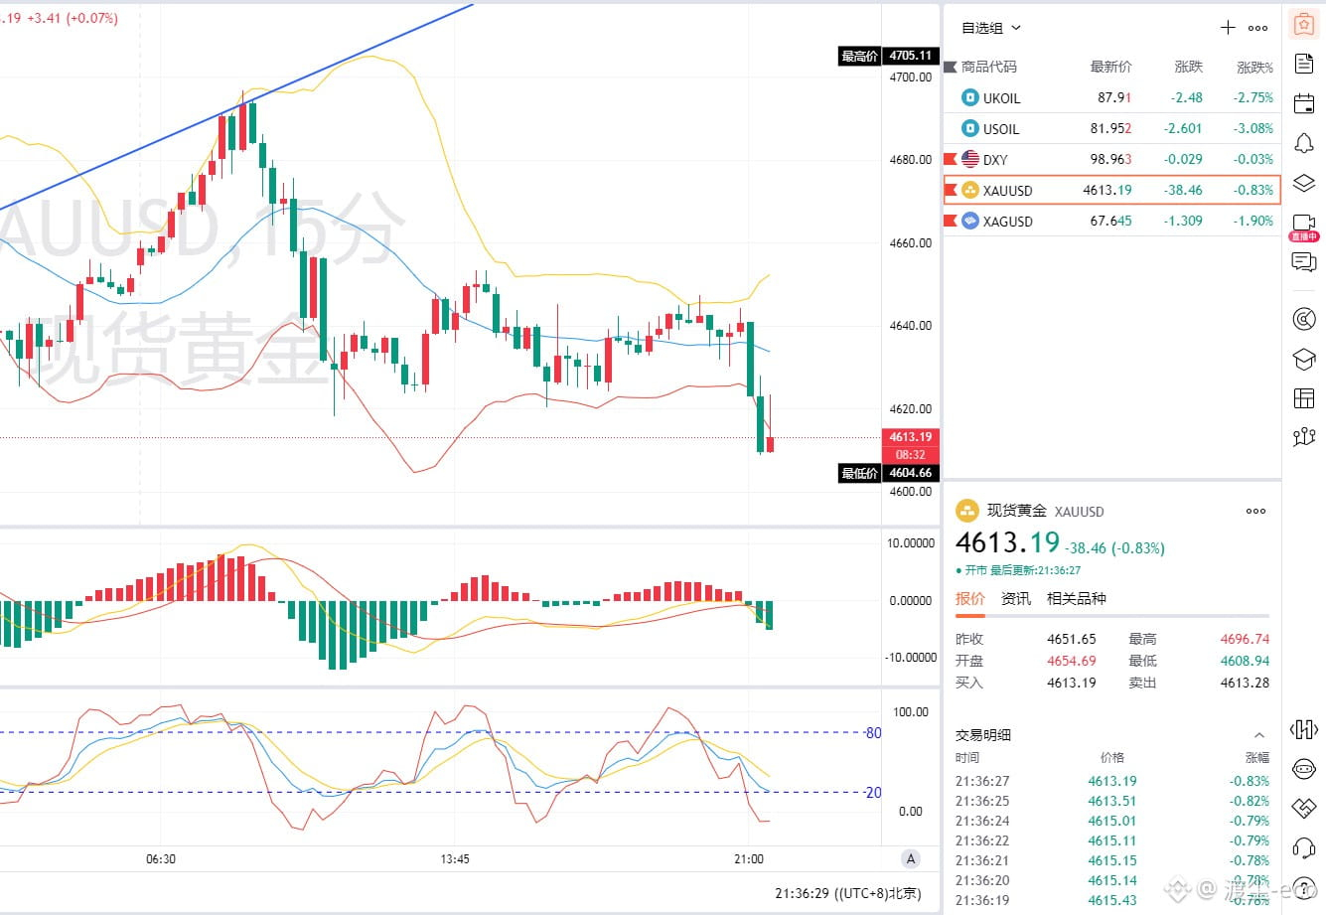Open the radar target icon
Screen dimensions: 1326x915
[1304, 319]
